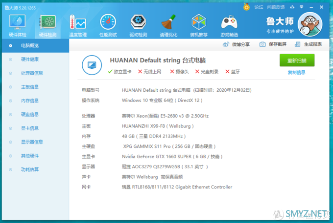
Task: Click the GeForce GTX 1660 SUPER value
Action: tap(172, 157)
